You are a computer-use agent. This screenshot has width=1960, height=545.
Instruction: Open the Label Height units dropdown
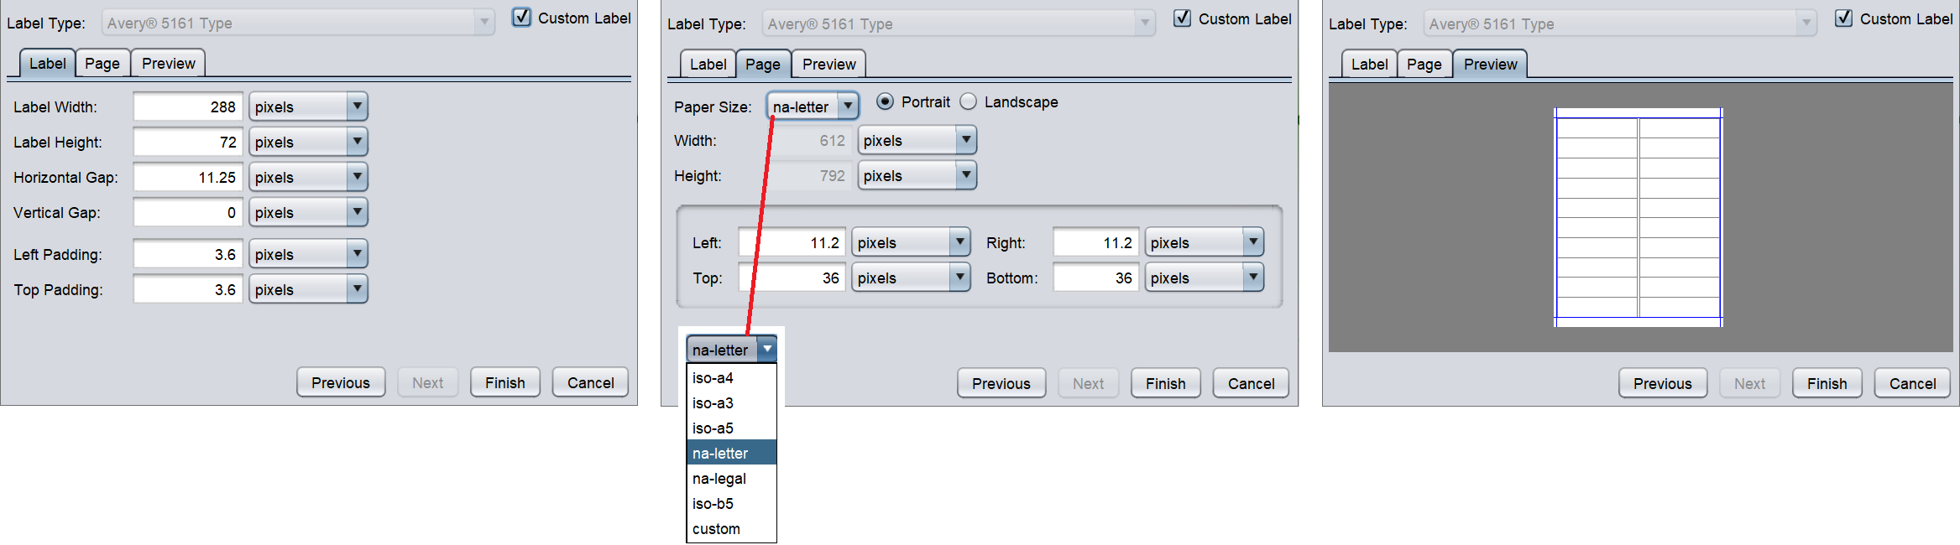tap(308, 142)
